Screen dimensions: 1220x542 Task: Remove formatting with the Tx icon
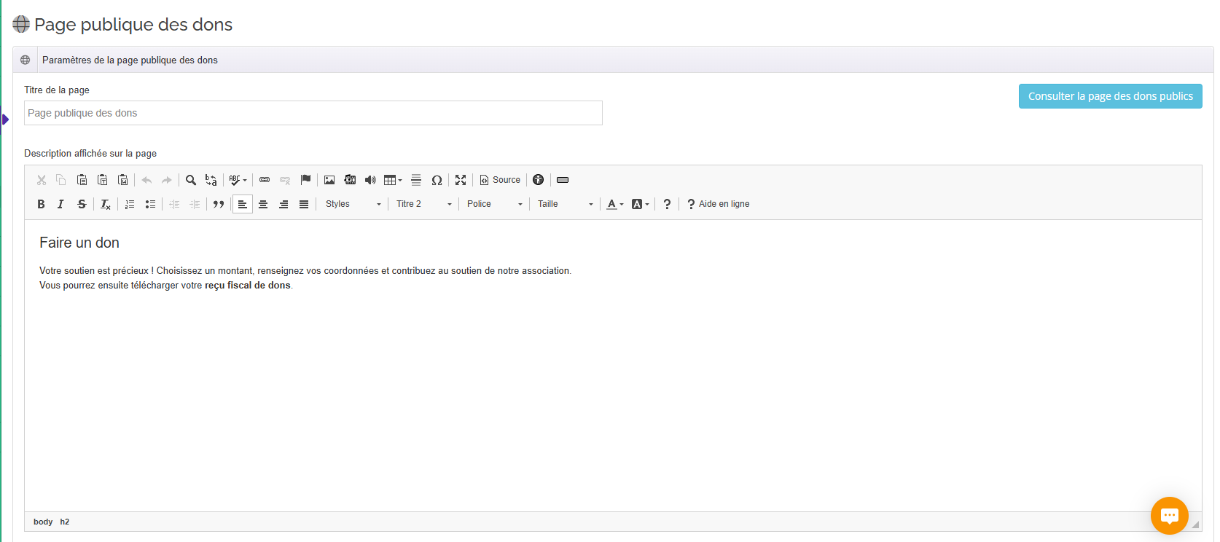106,204
